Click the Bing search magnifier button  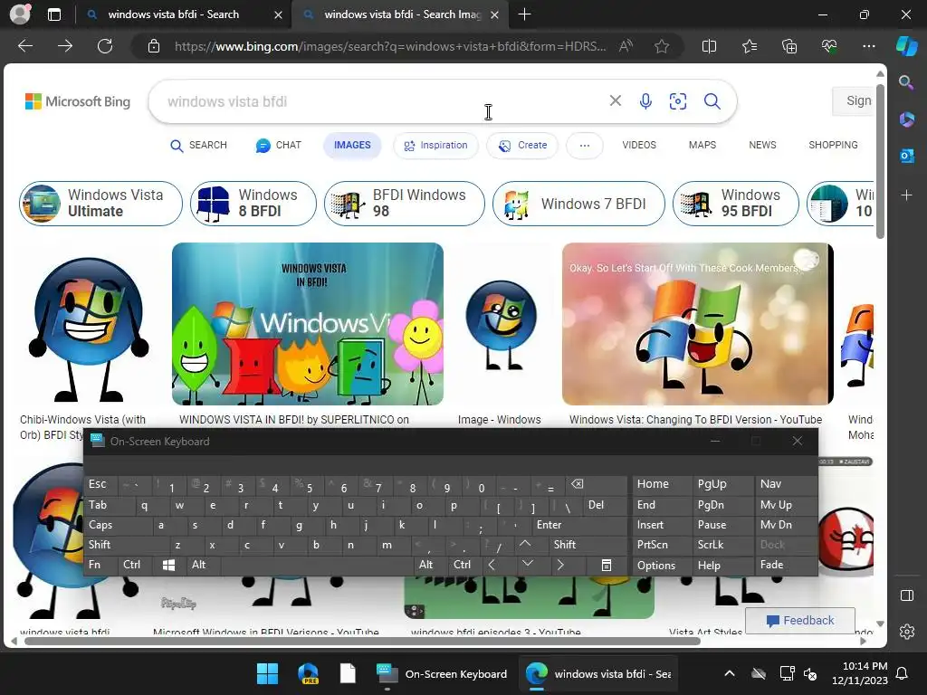tap(712, 101)
